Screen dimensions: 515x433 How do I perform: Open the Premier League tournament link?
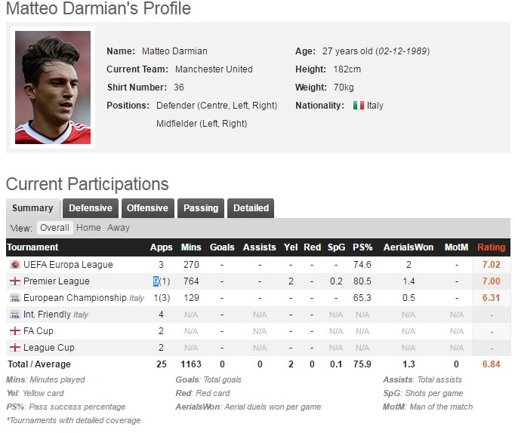57,281
